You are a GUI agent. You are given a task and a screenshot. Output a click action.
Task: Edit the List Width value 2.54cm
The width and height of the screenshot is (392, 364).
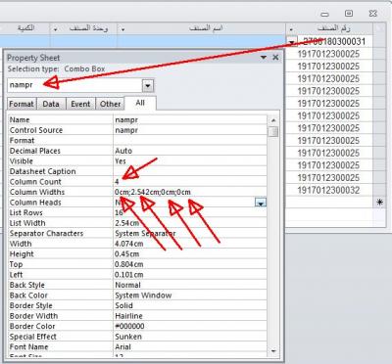tap(190, 223)
